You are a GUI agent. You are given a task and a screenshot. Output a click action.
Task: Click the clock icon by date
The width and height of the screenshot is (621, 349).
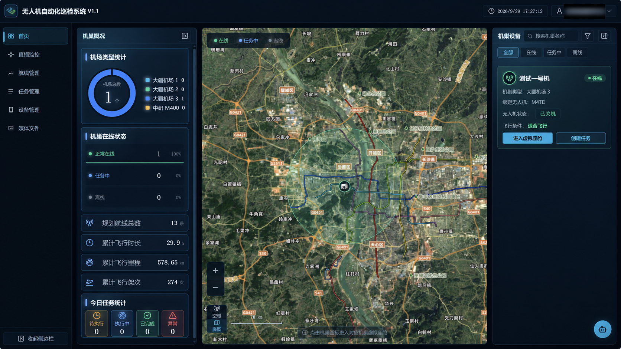(491, 11)
